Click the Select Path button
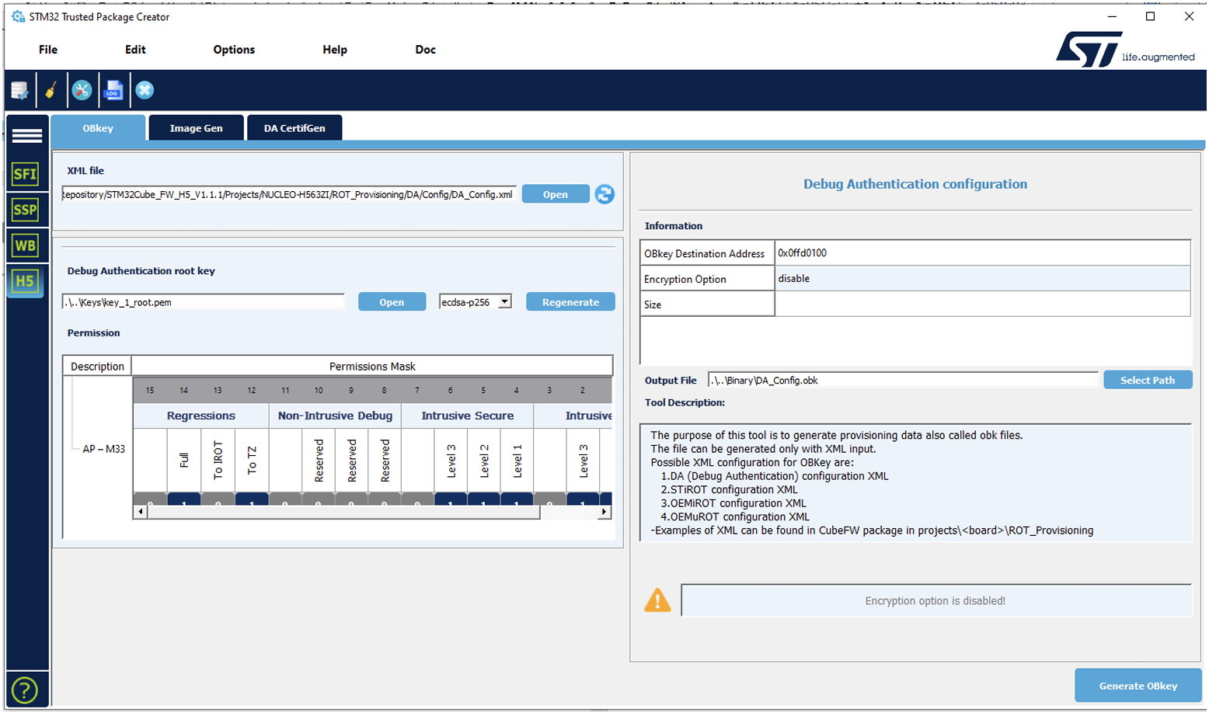The height and width of the screenshot is (713, 1209). [x=1148, y=380]
